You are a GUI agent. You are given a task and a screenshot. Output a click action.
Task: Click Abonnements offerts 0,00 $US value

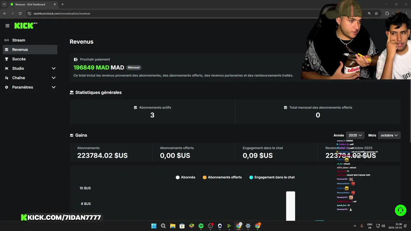click(175, 156)
